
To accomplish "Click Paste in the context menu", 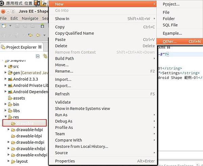I will click(x=103, y=39).
